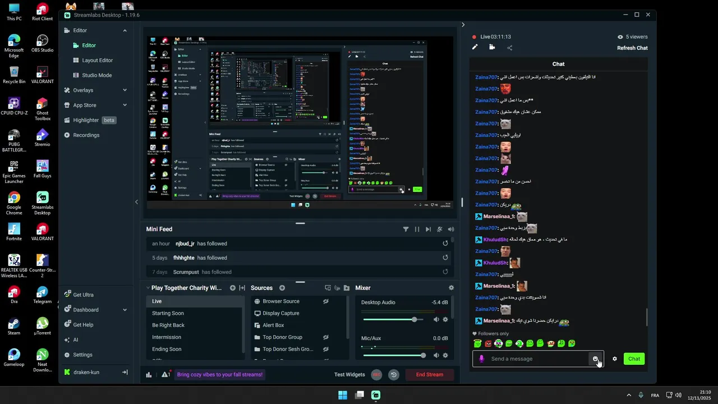Screen dimensions: 718x404
Task: Open Get Help in sidebar
Action: (x=83, y=325)
